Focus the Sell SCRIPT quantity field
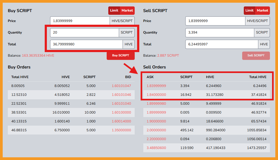 pyautogui.click(x=220, y=33)
